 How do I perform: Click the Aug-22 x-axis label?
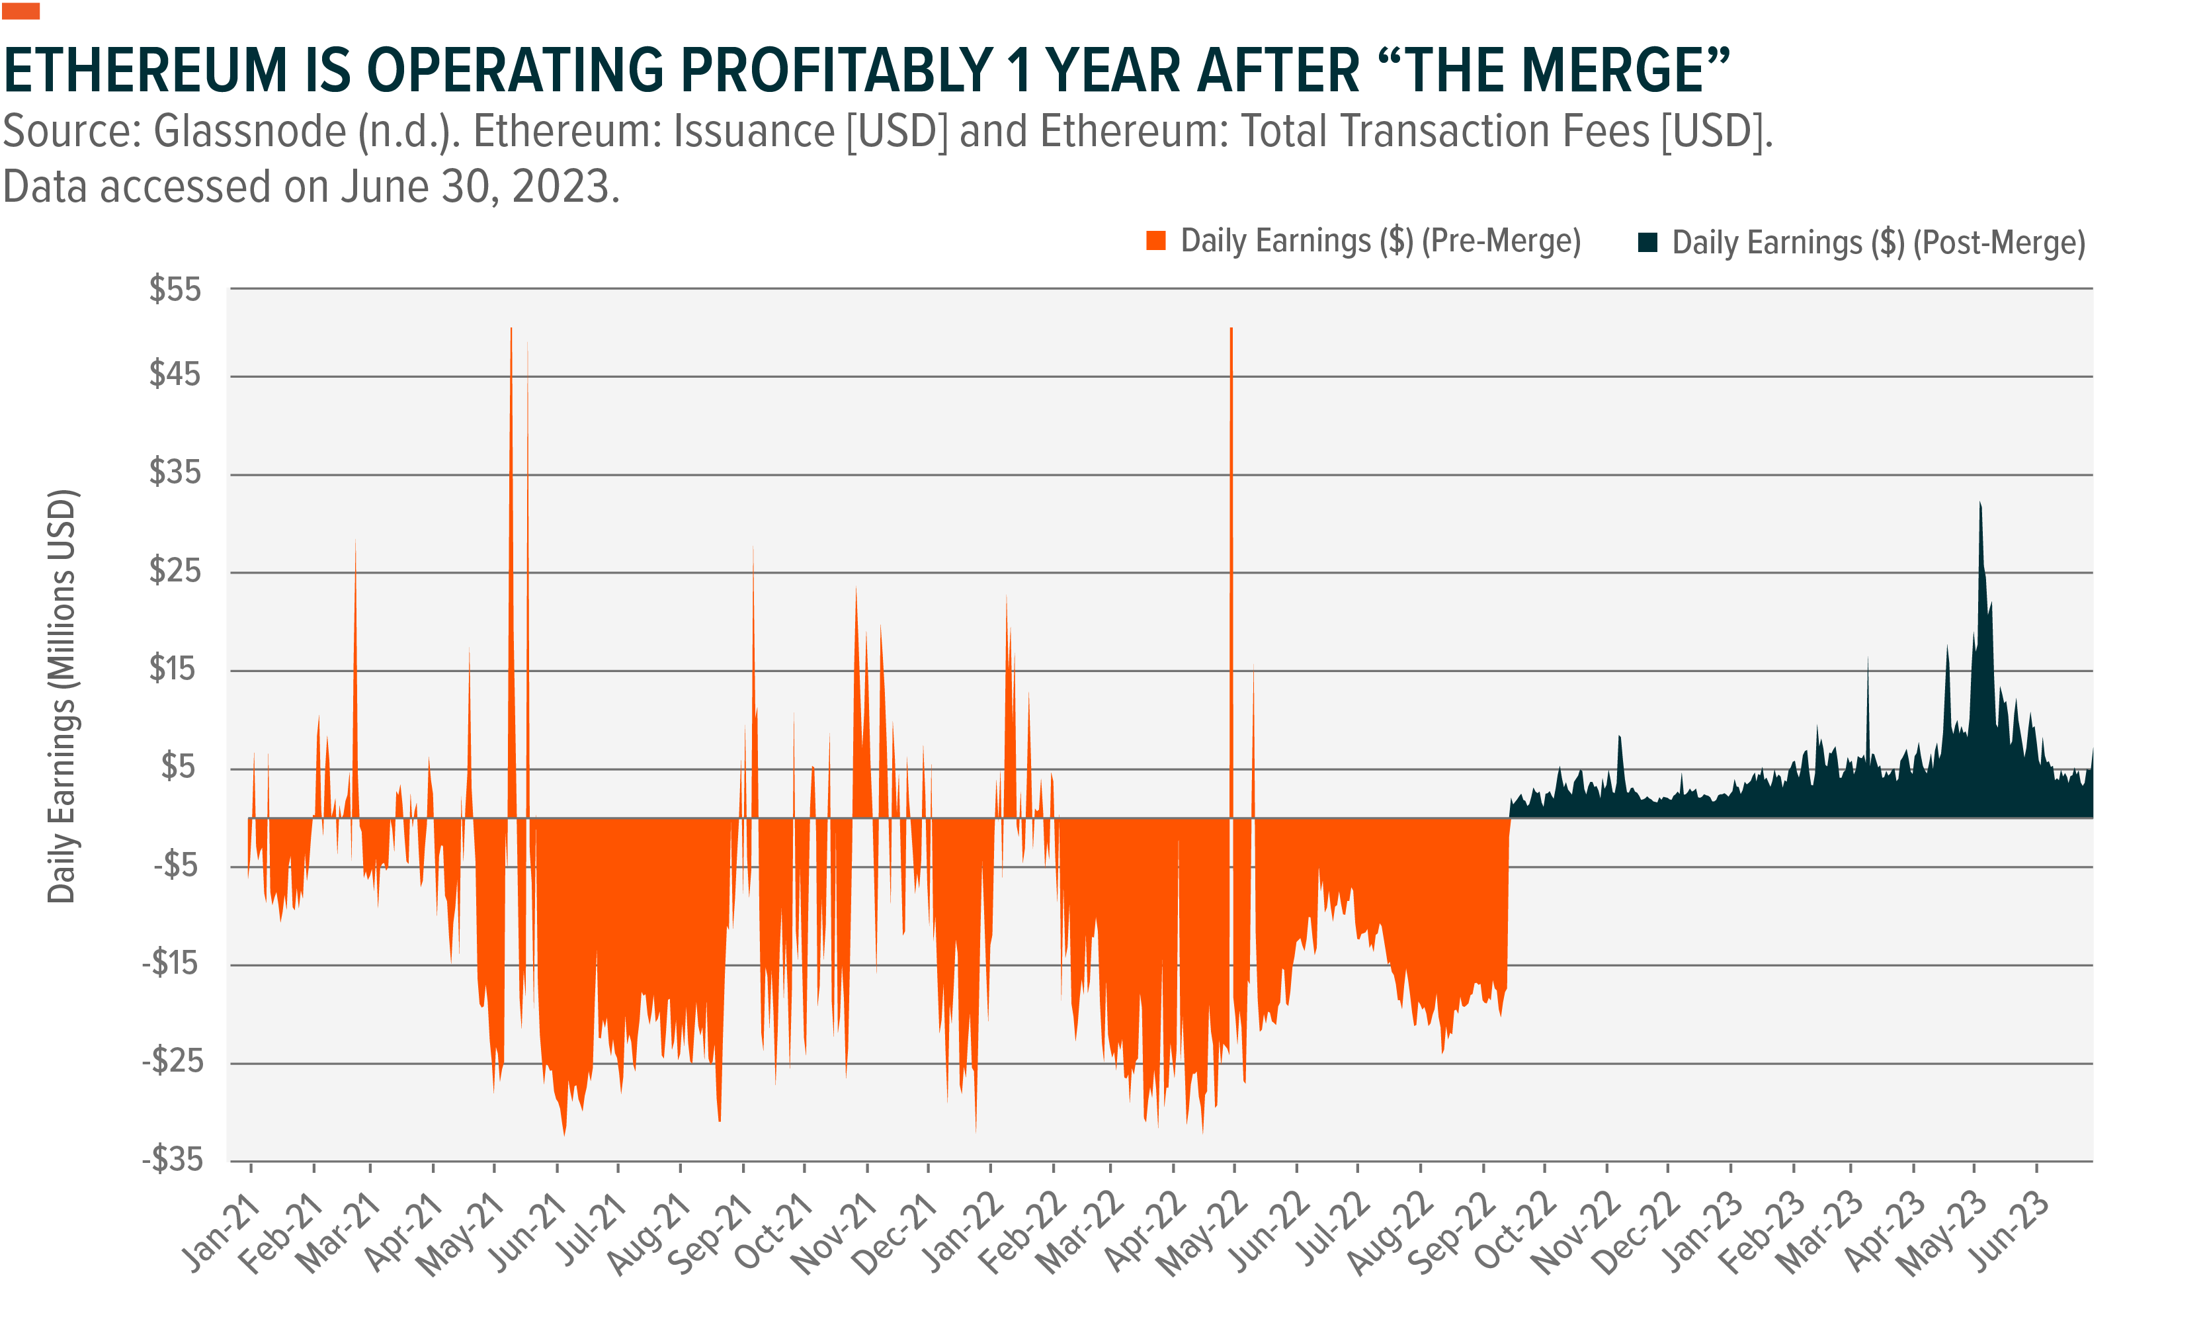click(x=1392, y=1233)
